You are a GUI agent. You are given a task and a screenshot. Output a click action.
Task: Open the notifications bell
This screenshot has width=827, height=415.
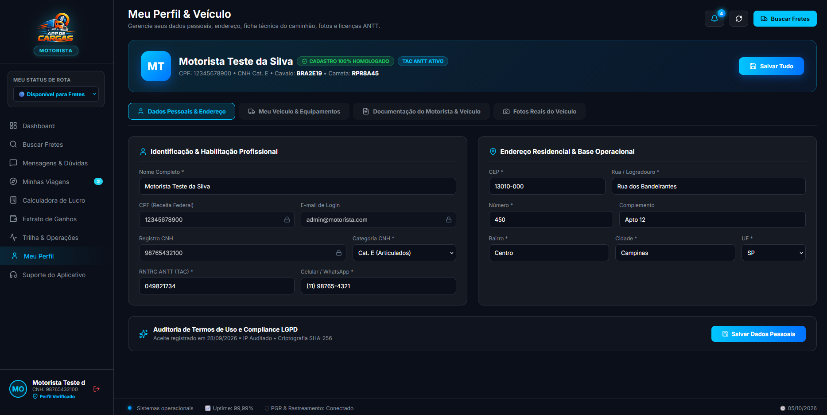pos(714,19)
